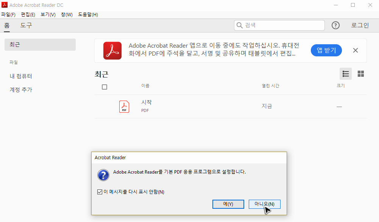Click the PDF file icon for 시작
The width and height of the screenshot is (379, 222).
pyautogui.click(x=124, y=107)
